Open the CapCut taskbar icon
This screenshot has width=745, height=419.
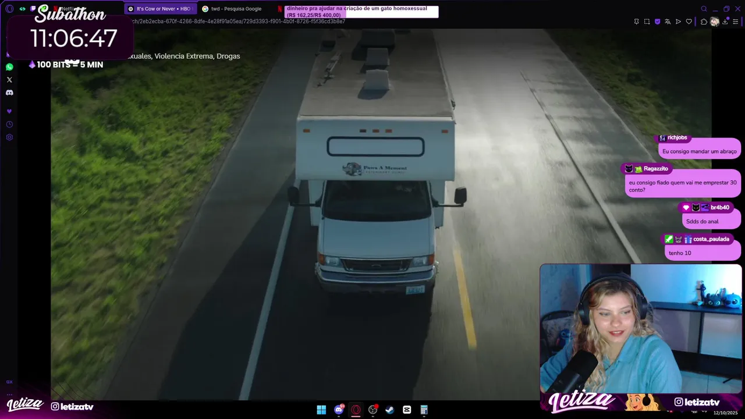point(407,410)
